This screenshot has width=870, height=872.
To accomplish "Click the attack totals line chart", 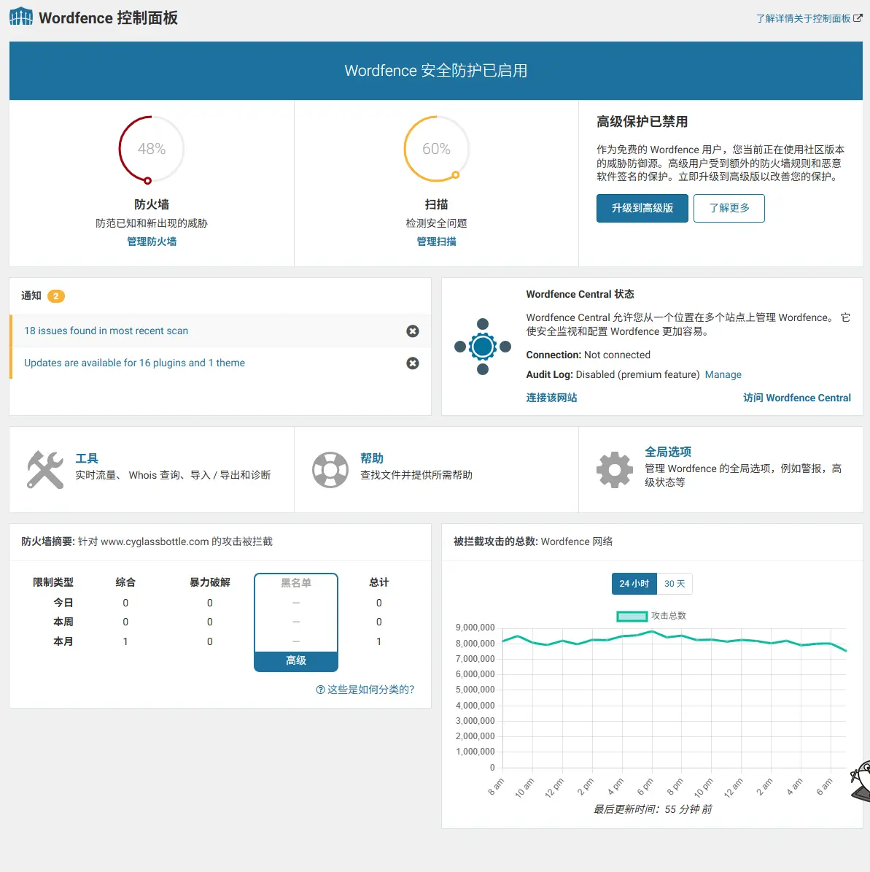I will [675, 698].
